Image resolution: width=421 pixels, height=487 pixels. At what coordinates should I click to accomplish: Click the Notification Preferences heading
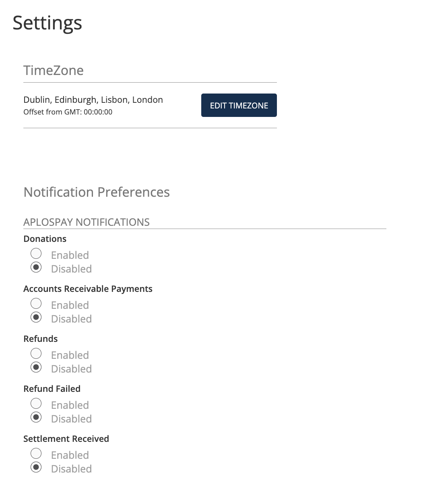(97, 192)
